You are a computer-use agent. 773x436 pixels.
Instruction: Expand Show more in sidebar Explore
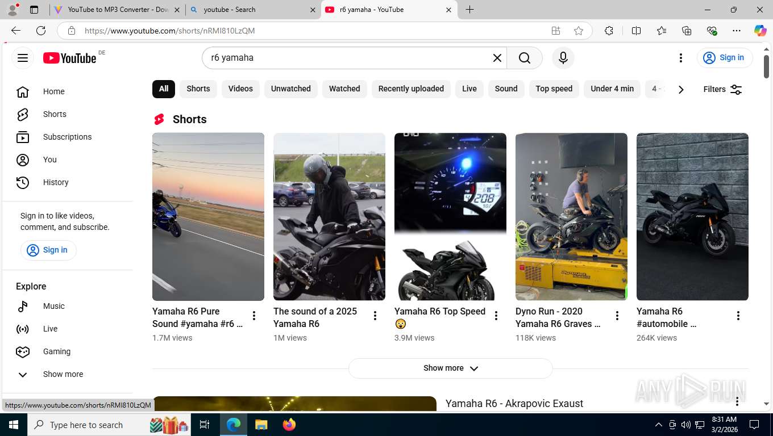pos(68,374)
